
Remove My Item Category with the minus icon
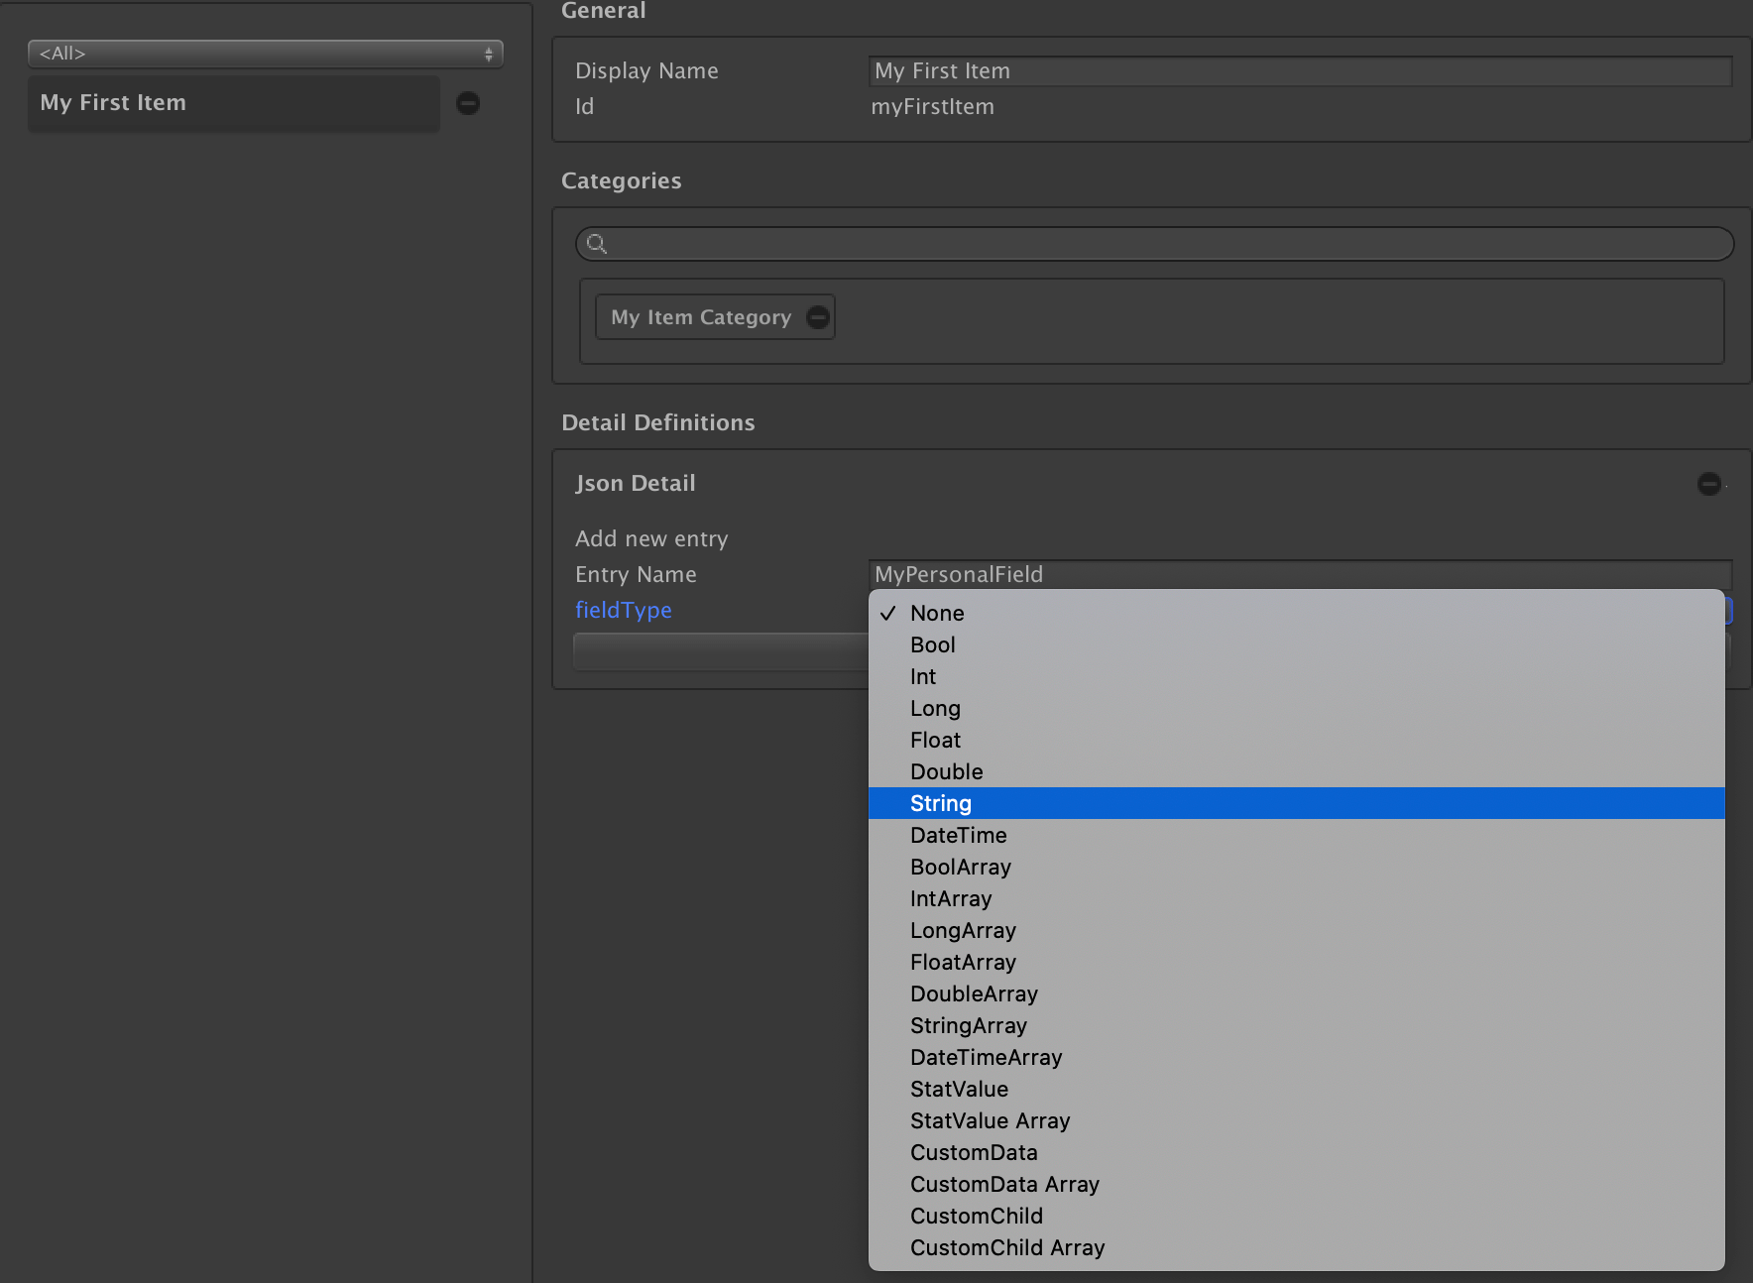point(818,317)
